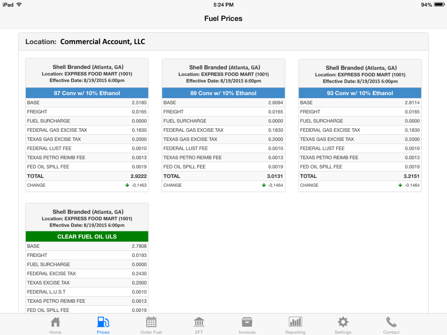Tap the Wi-Fi status icon
The width and height of the screenshot is (447, 335).
coord(19,4)
